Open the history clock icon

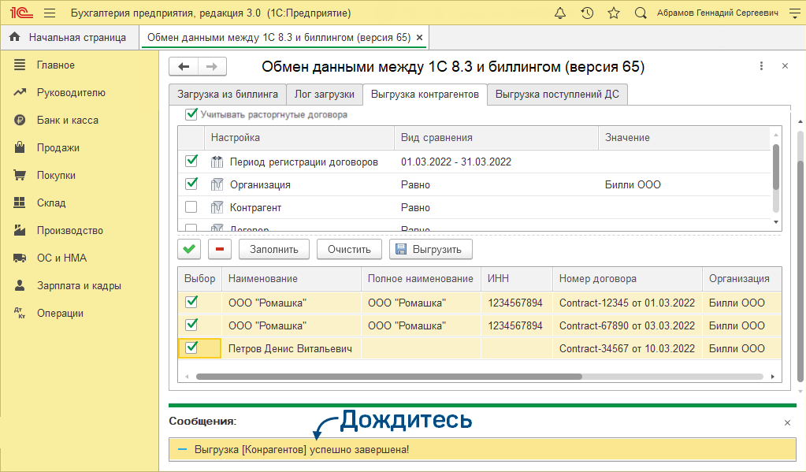click(x=587, y=13)
